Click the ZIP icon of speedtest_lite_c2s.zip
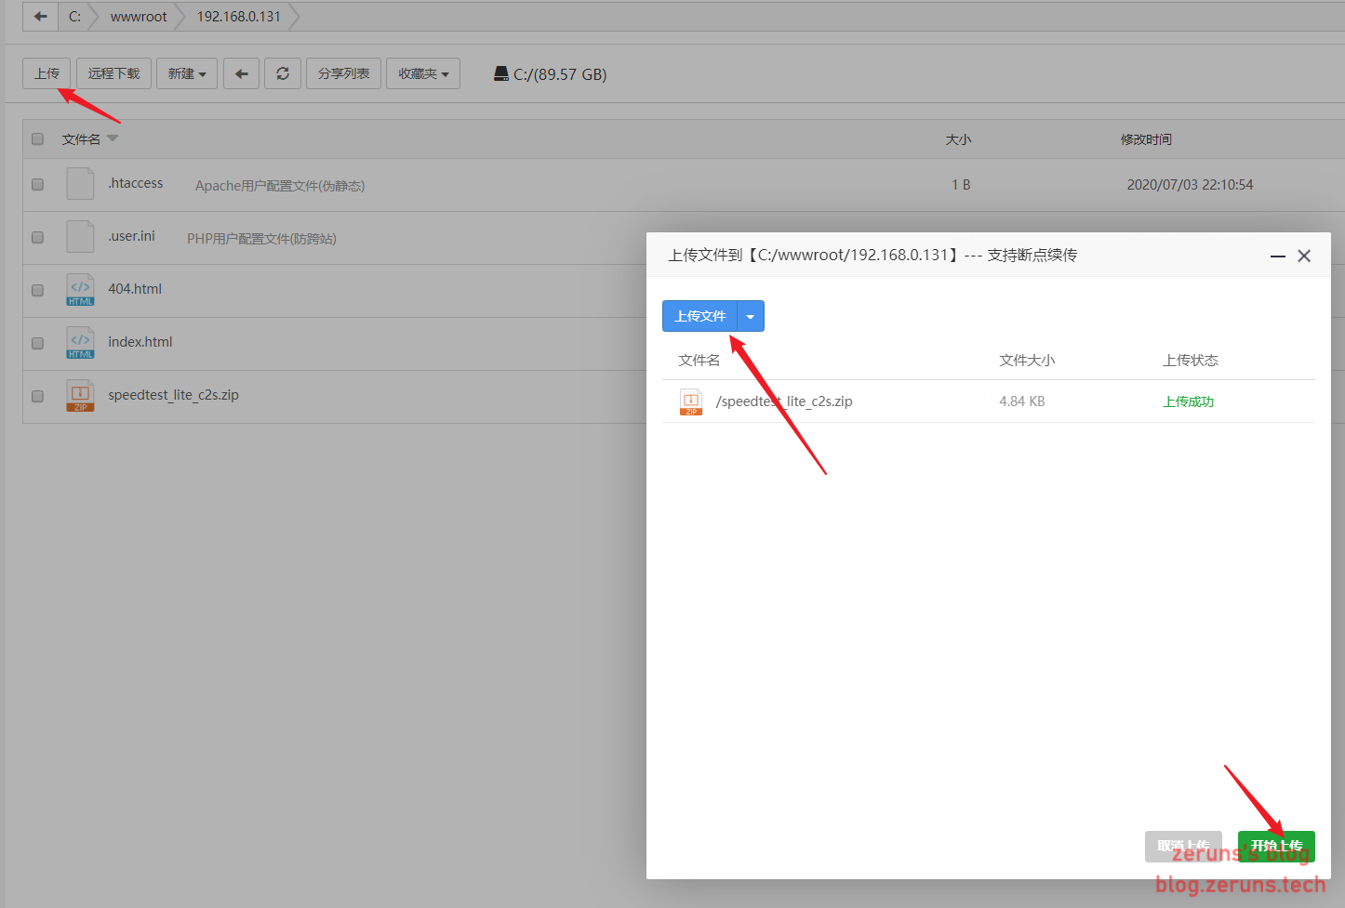The height and width of the screenshot is (908, 1345). tap(79, 395)
